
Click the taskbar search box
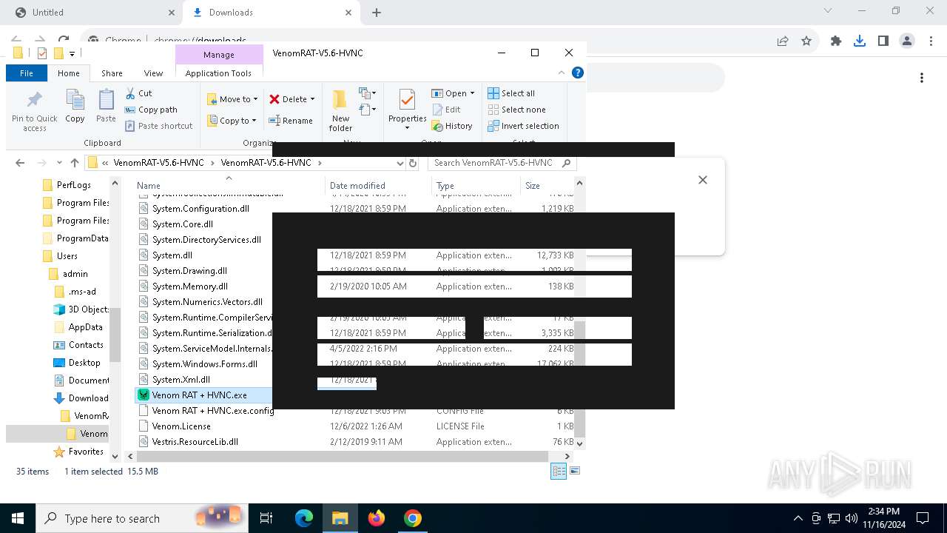coord(141,518)
